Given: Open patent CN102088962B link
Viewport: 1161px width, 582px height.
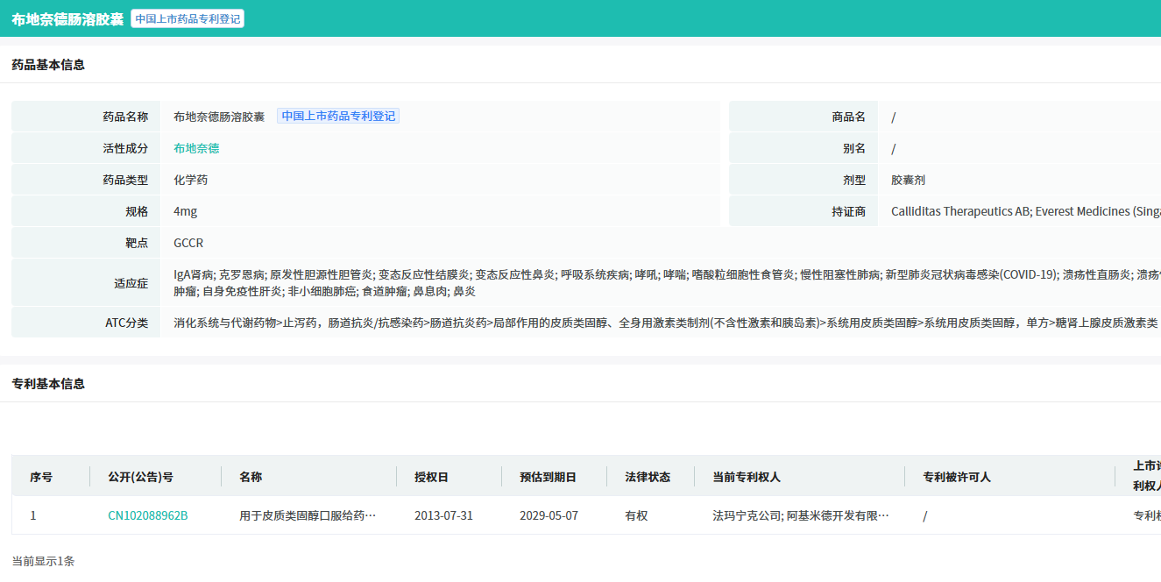Looking at the screenshot, I should coord(147,515).
